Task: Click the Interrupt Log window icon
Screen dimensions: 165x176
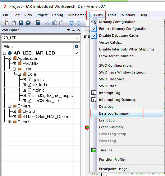Action: click(x=94, y=93)
